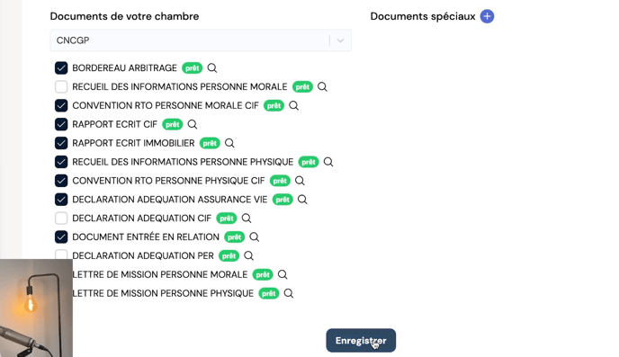Open the CNCGP chamber dropdown
This screenshot has width=619, height=357.
click(x=201, y=40)
